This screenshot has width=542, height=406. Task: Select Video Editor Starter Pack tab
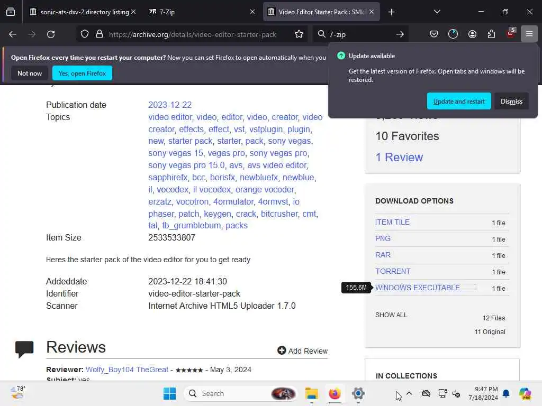321,12
